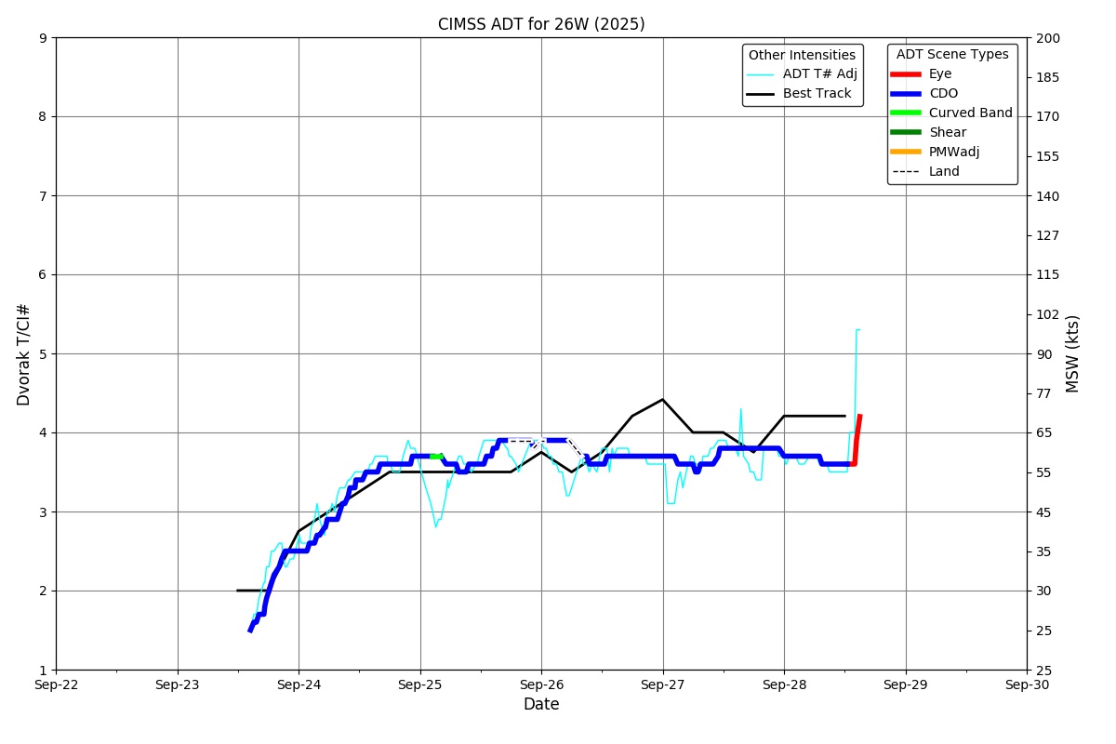
Task: Click the '90' MSW tick label
Action: 1043,354
